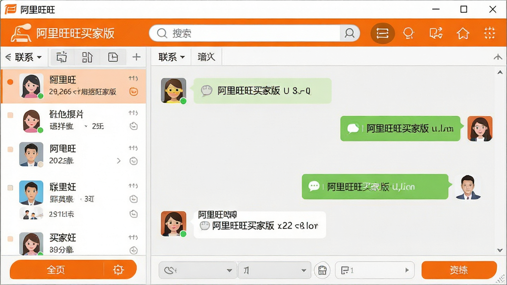Click round status icon on the 3 contact row
This screenshot has height=285, width=507.
134,199
